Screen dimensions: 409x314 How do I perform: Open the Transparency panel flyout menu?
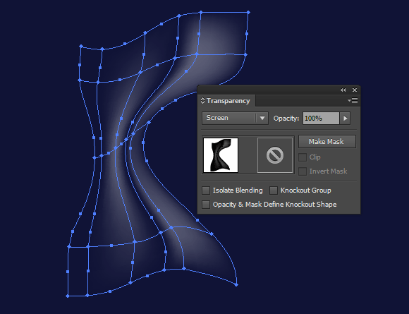353,100
